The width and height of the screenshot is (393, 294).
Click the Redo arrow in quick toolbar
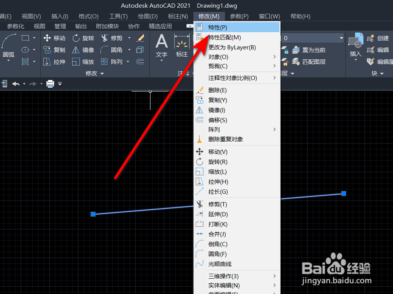pyautogui.click(x=33, y=84)
